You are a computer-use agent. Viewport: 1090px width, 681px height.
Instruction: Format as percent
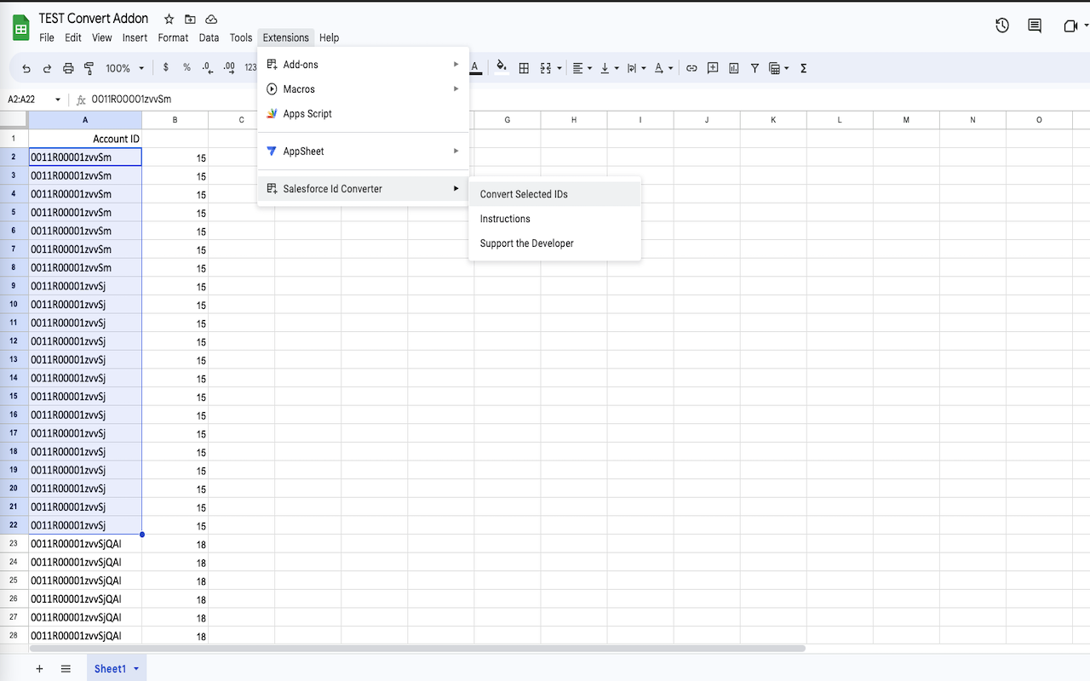186,68
